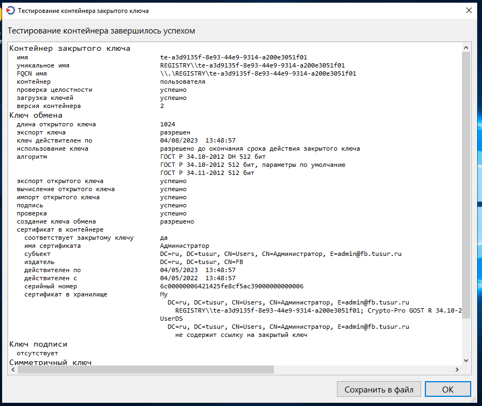The height and width of the screenshot is (406, 482).
Task: Click the start date 04/05/2022 13:48:57
Action: coord(198,278)
